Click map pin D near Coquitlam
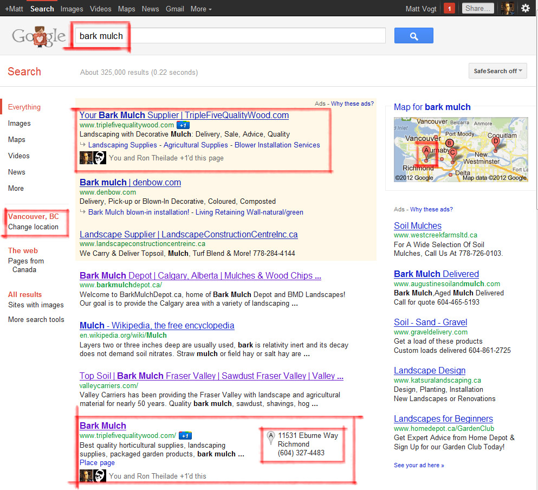538x490 pixels. point(495,144)
